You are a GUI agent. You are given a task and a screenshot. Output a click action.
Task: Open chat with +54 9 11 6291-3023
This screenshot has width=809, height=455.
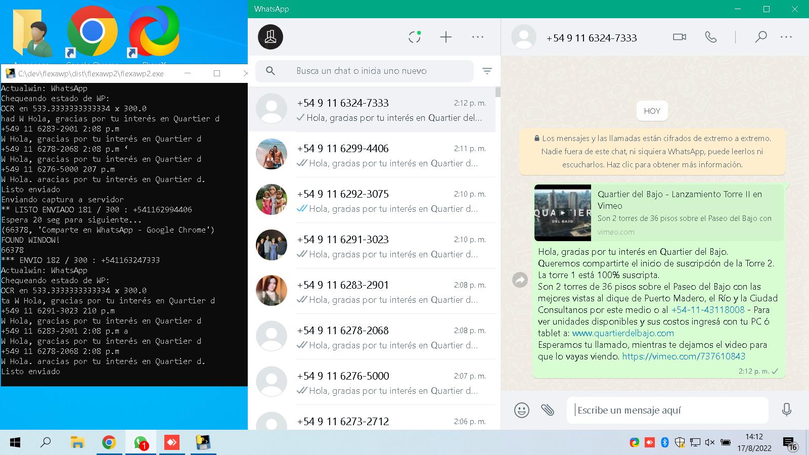click(x=372, y=246)
